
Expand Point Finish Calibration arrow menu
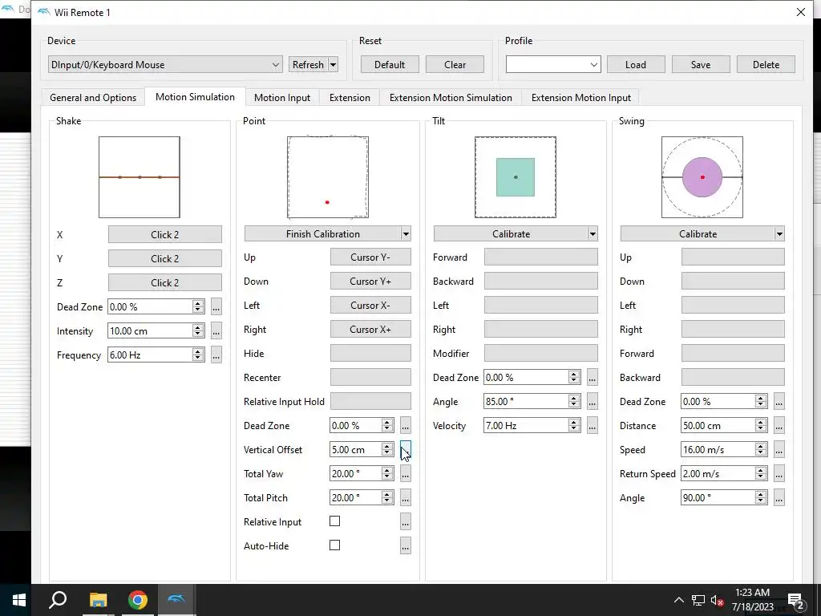click(406, 234)
